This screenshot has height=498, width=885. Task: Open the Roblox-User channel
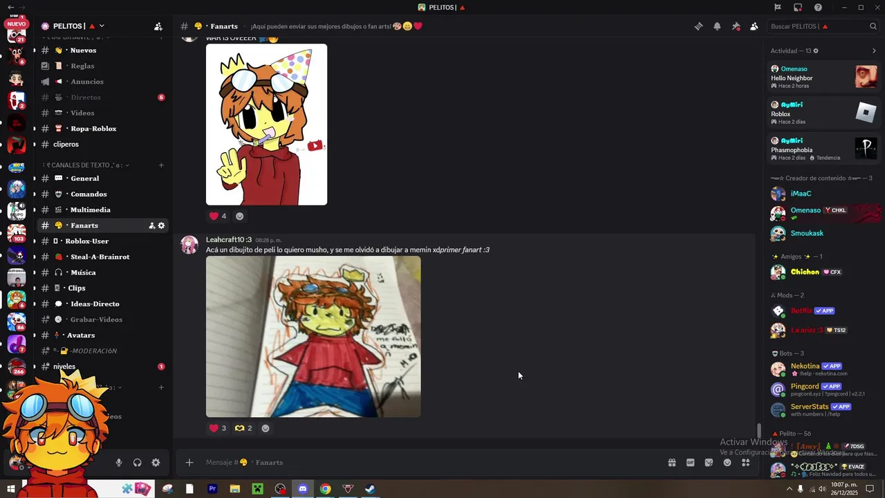pyautogui.click(x=104, y=241)
